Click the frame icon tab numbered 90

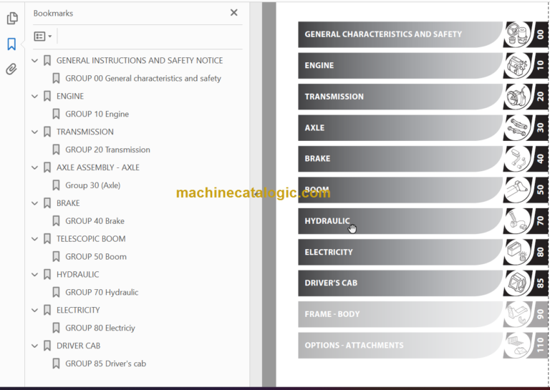[526, 314]
